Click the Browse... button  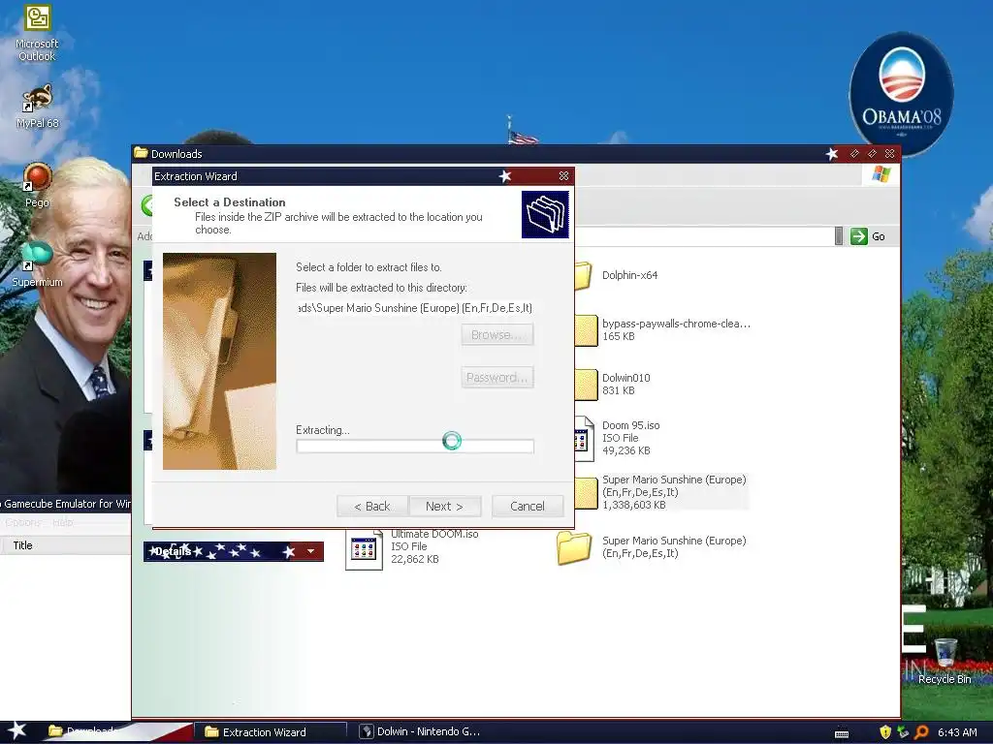point(497,334)
